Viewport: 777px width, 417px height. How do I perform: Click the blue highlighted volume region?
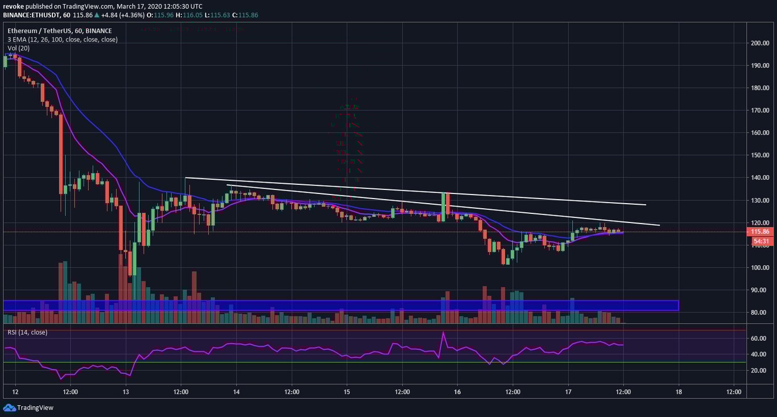tap(341, 305)
